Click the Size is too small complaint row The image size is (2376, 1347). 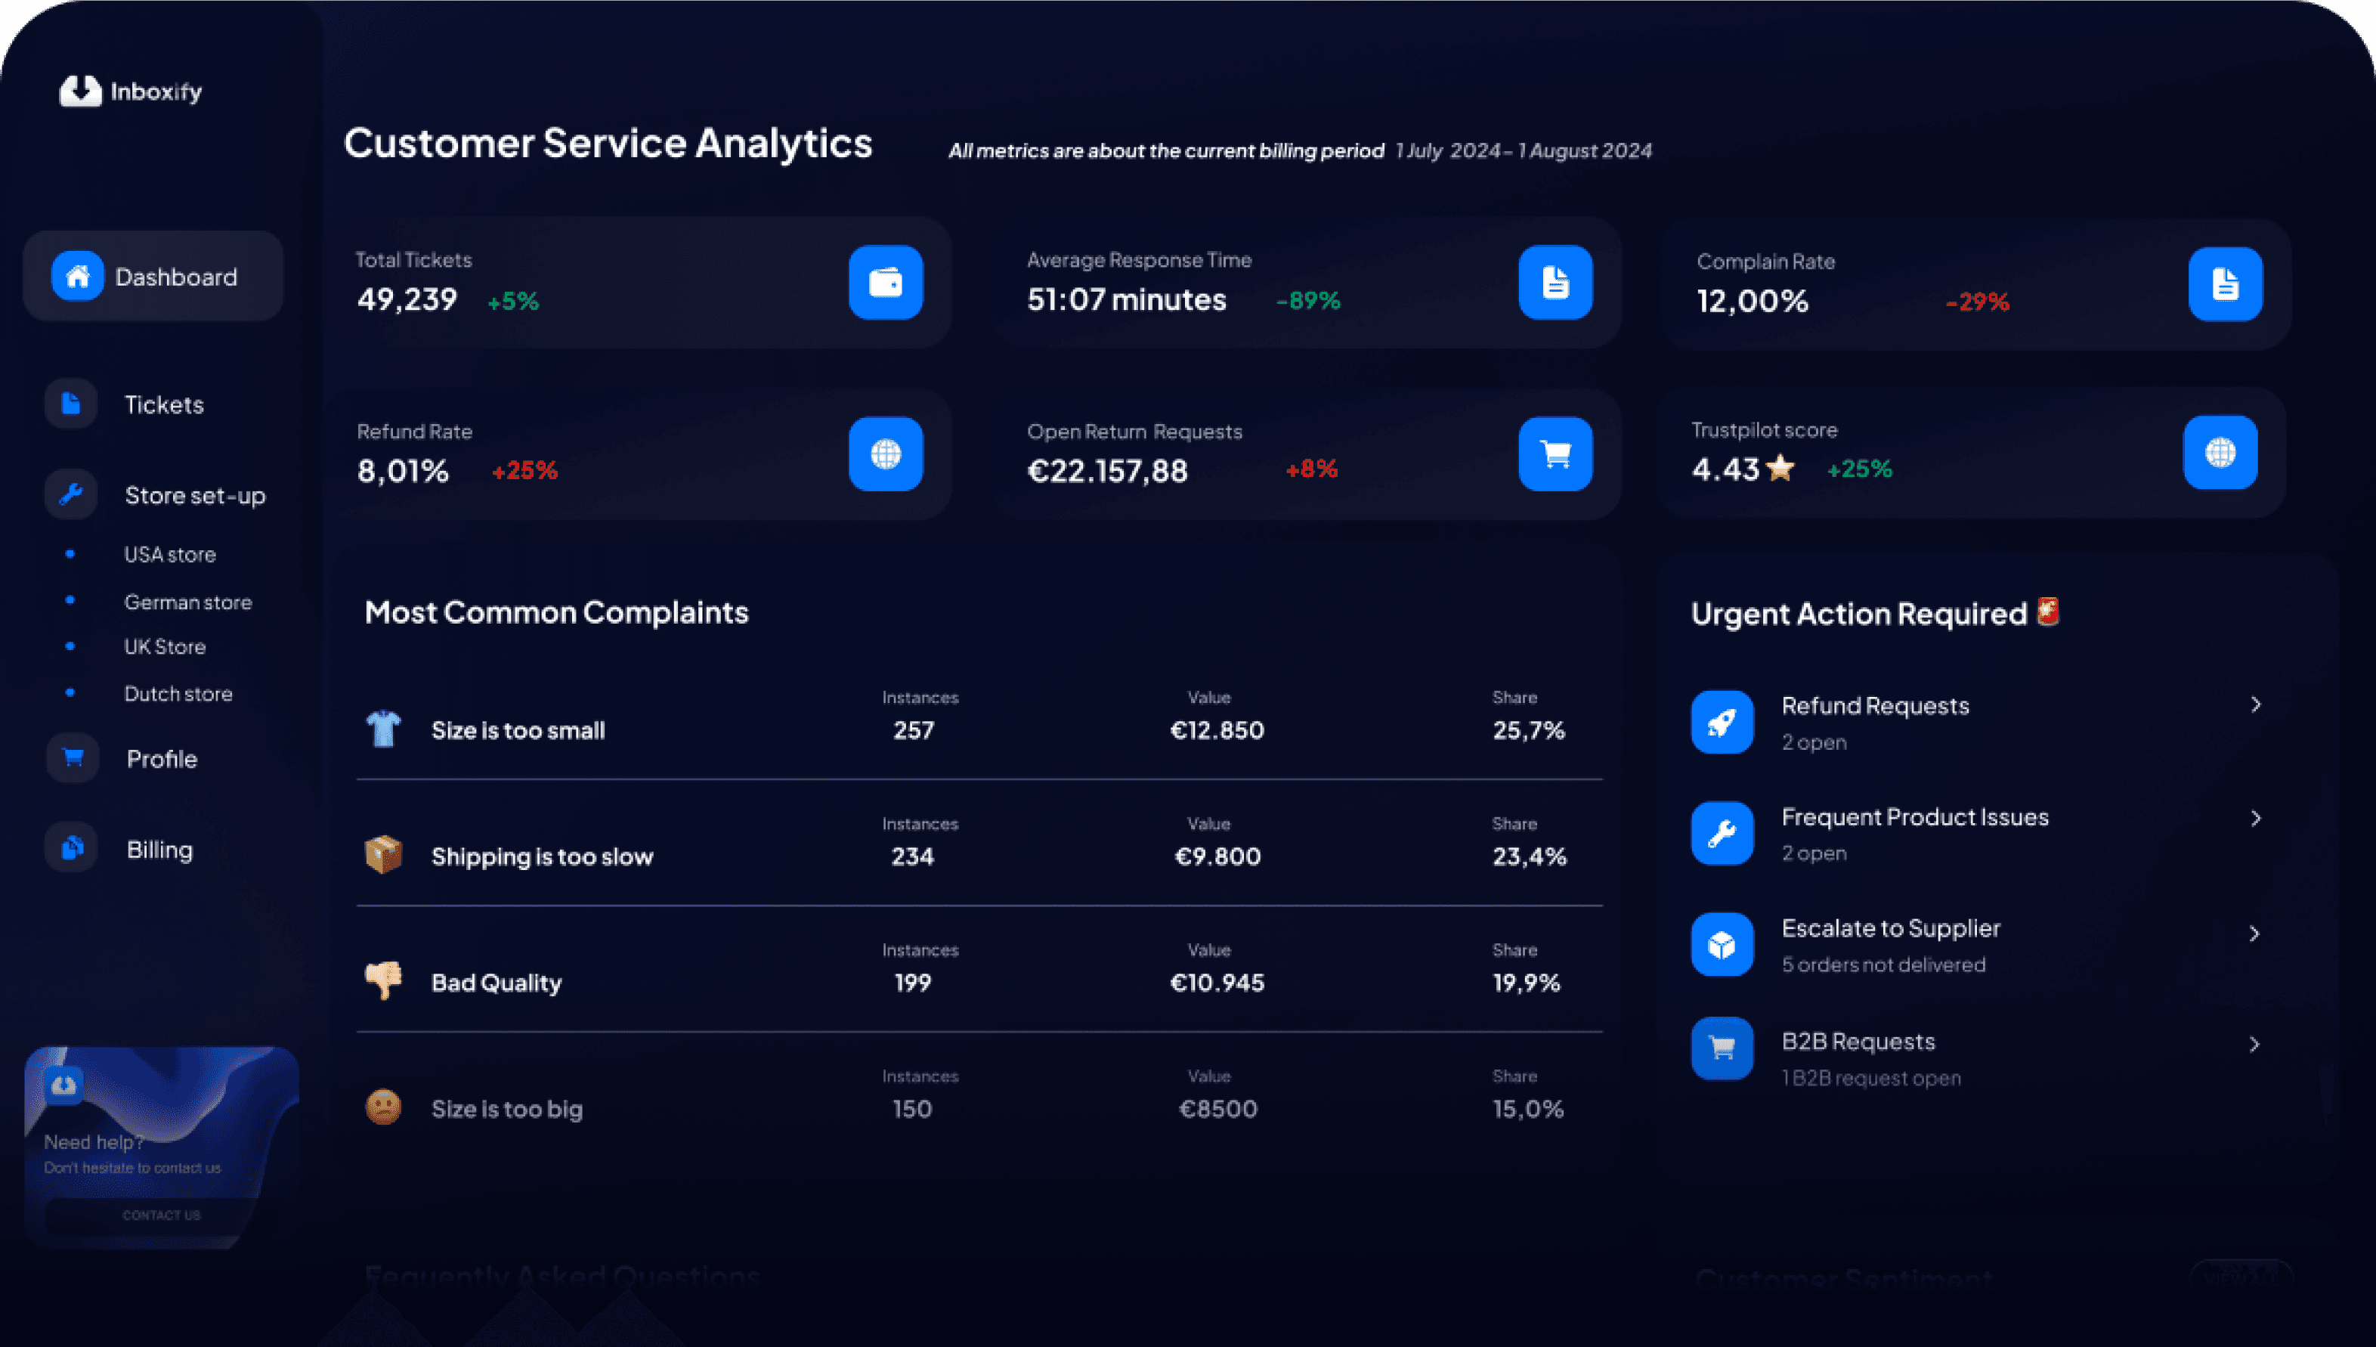click(518, 730)
